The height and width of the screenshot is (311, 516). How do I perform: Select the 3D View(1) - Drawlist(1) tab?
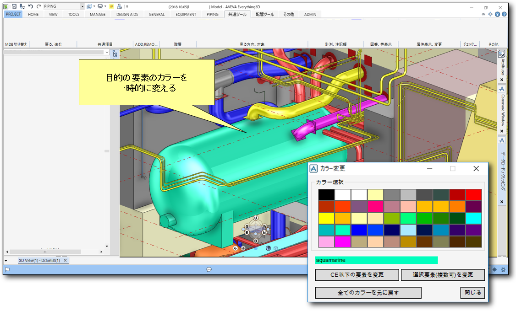(x=40, y=259)
